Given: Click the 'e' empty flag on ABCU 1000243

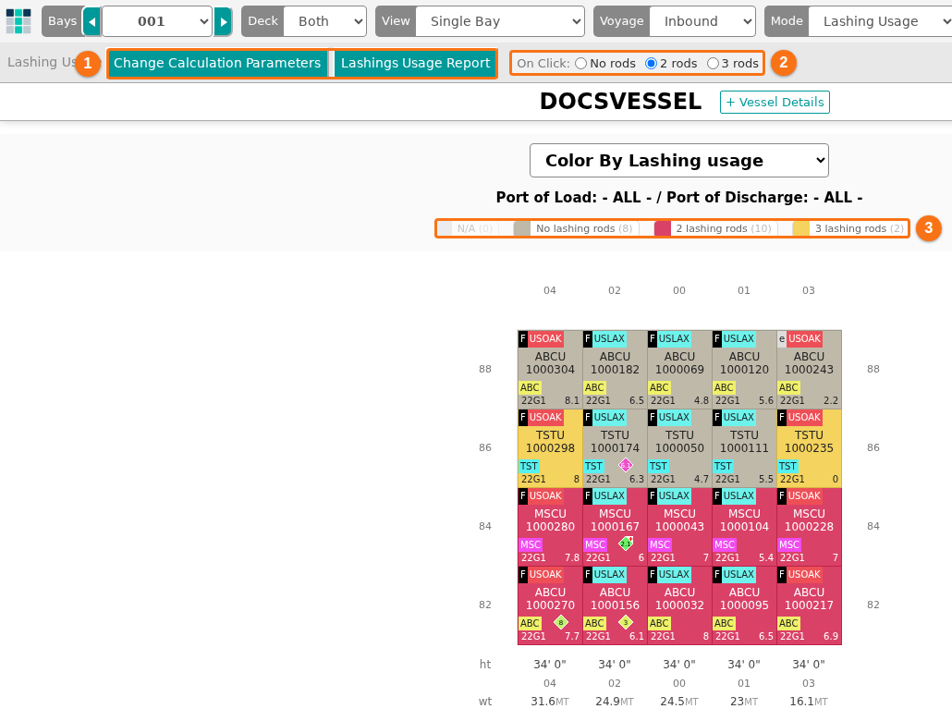Looking at the screenshot, I should point(782,339).
